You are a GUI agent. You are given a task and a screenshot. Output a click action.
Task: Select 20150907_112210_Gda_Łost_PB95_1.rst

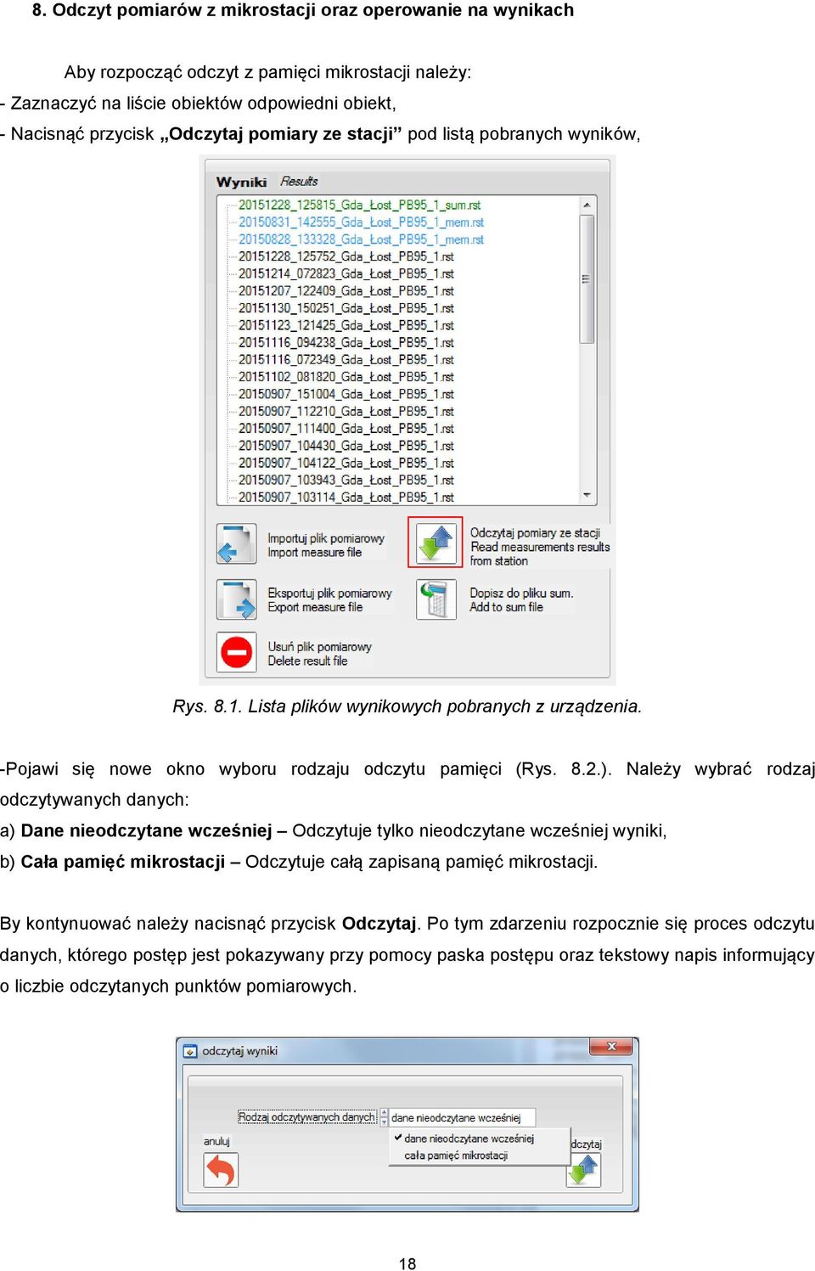(x=346, y=411)
